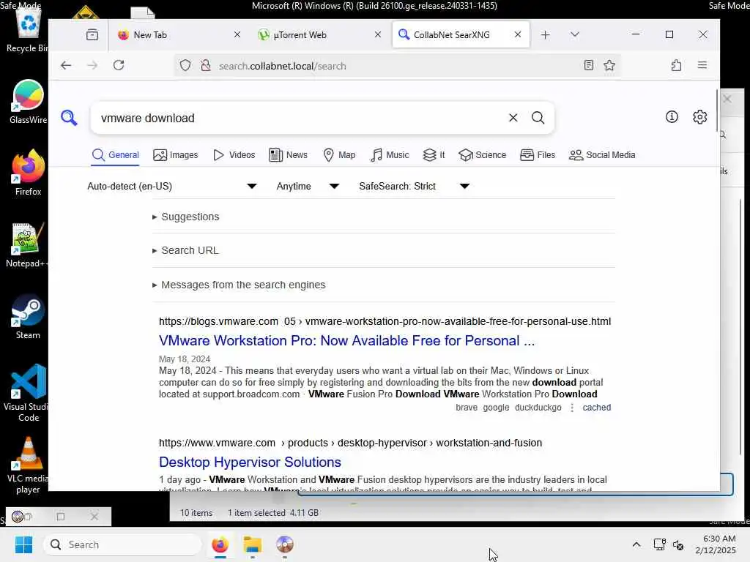Open Desktop Hypervisor Solutions result link
The width and height of the screenshot is (750, 562).
[250, 462]
